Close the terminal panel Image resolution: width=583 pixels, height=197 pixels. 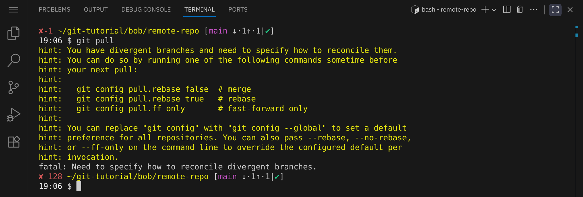click(x=570, y=9)
